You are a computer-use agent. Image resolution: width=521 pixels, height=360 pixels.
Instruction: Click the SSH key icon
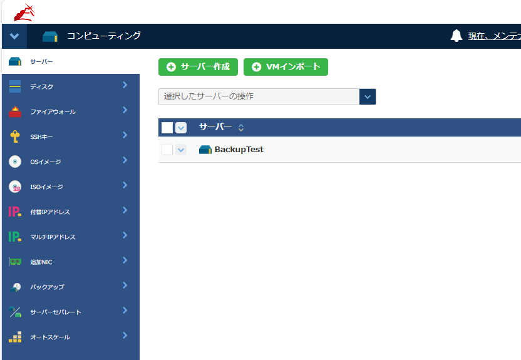click(x=15, y=136)
